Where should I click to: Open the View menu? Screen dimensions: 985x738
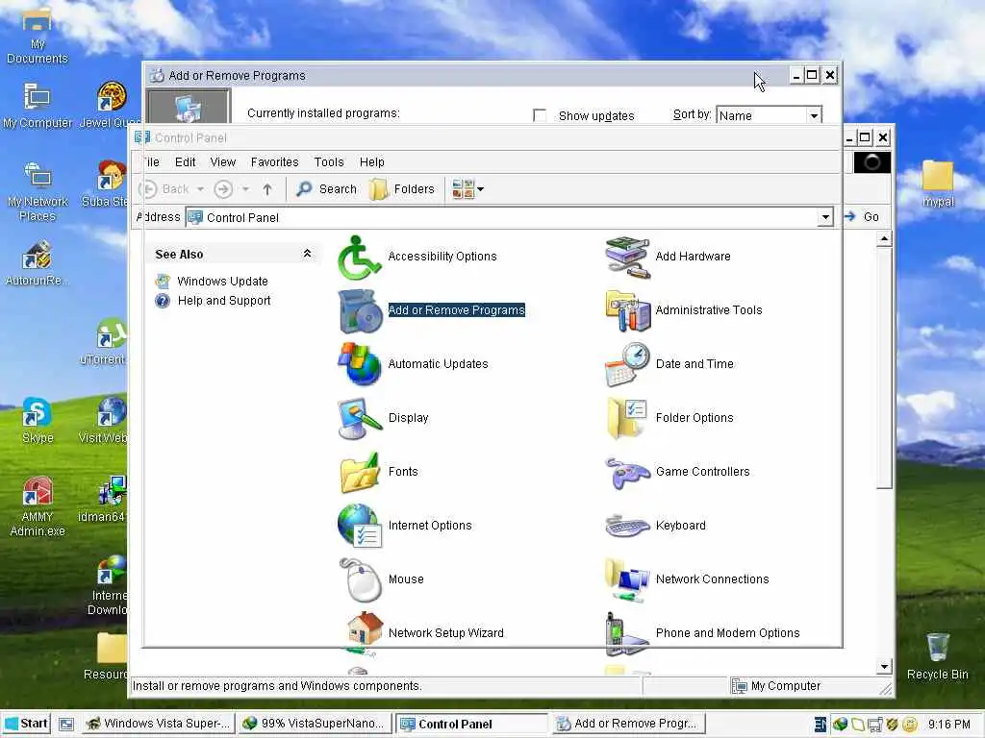[x=223, y=161]
